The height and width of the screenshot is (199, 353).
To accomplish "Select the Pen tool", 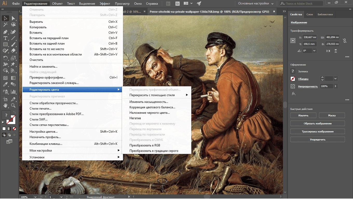I will pyautogui.click(x=5, y=32).
